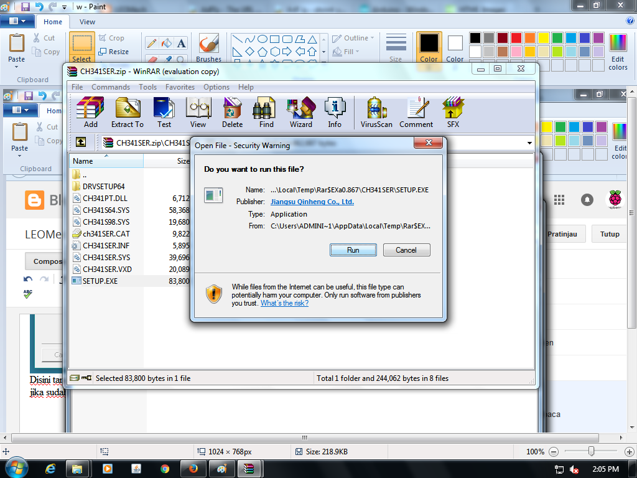Open the Favorites menu in WinRAR
The height and width of the screenshot is (478, 637).
(180, 87)
